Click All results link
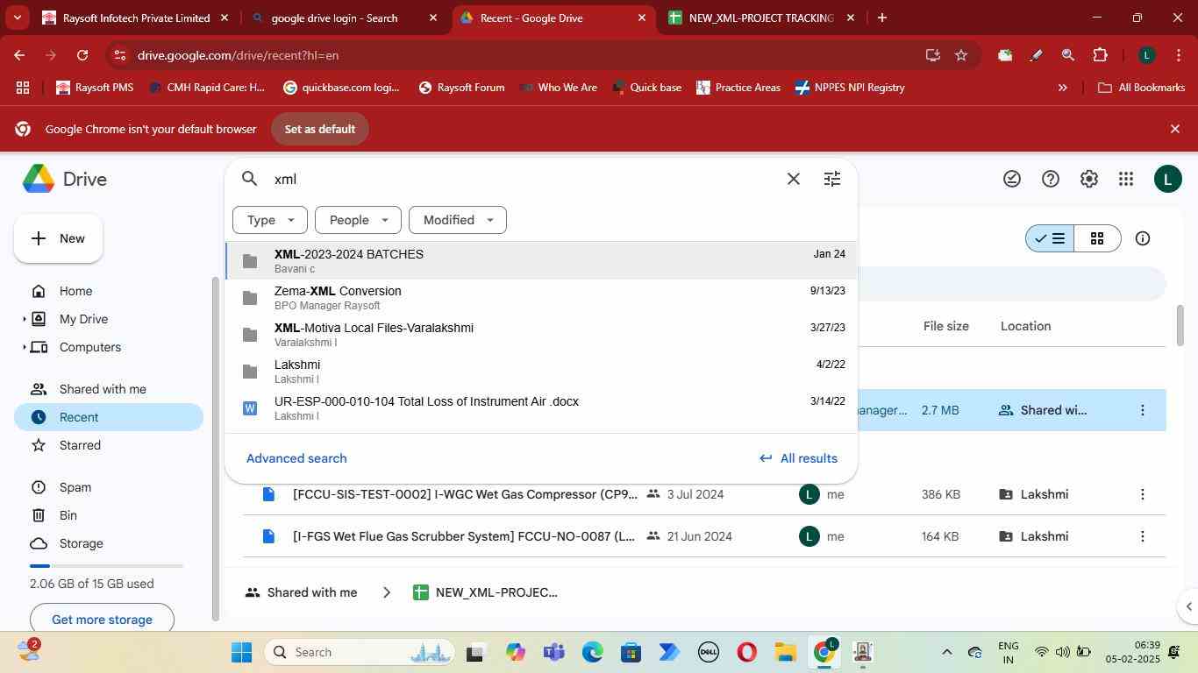 798,458
